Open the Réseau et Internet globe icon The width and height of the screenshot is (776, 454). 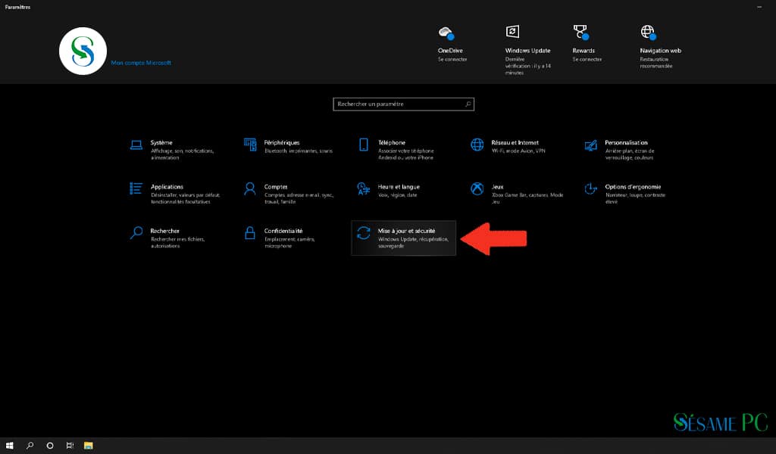(477, 145)
